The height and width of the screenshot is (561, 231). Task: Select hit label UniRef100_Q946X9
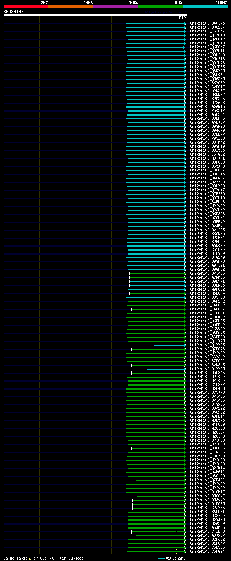pyautogui.click(x=207, y=130)
